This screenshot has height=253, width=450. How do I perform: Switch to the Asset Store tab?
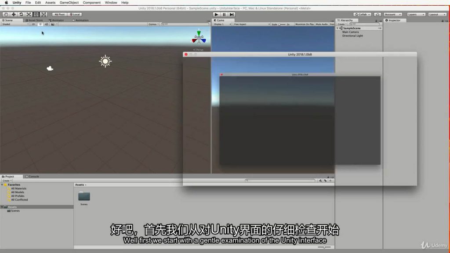point(34,20)
